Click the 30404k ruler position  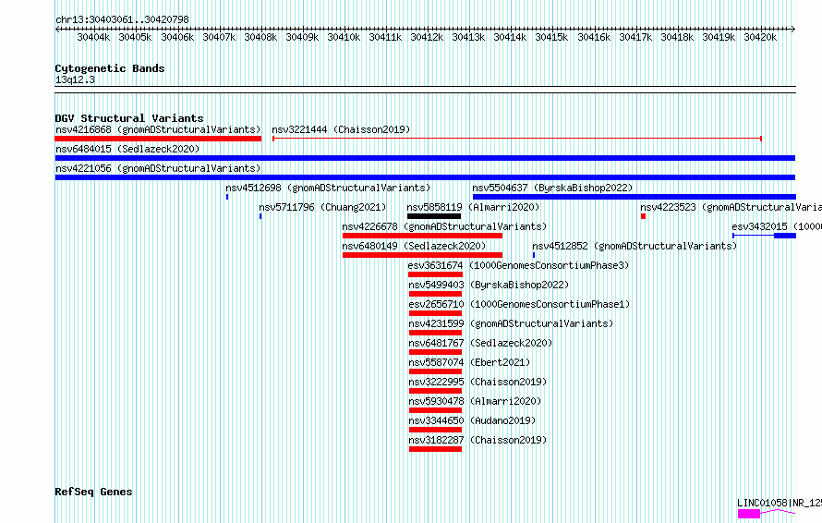93,37
